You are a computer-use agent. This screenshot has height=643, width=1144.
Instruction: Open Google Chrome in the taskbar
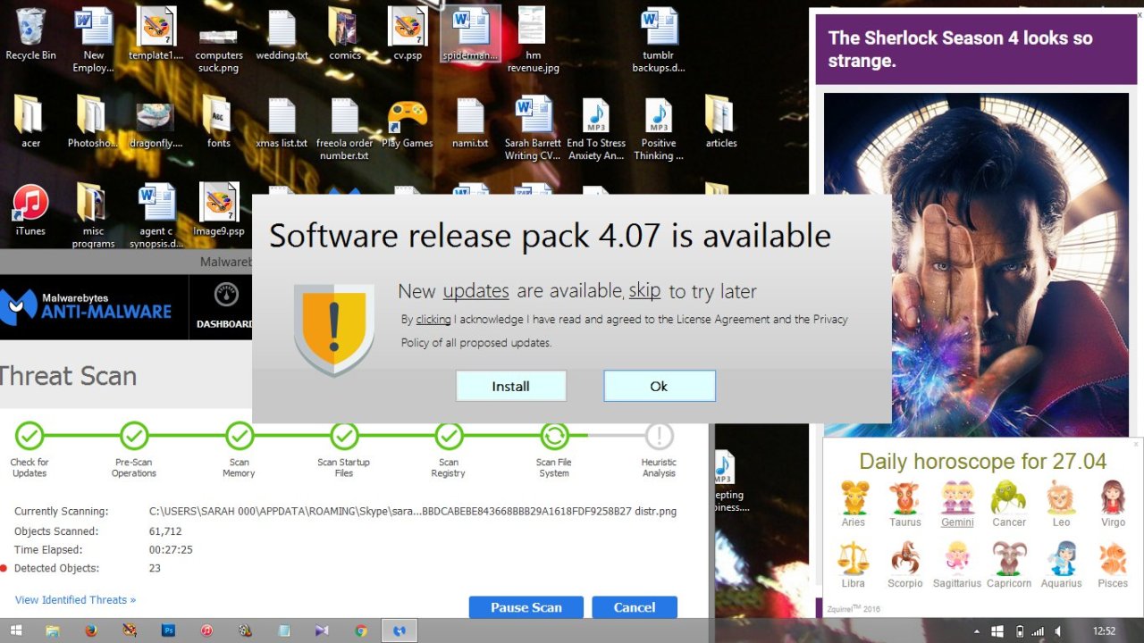click(x=361, y=630)
